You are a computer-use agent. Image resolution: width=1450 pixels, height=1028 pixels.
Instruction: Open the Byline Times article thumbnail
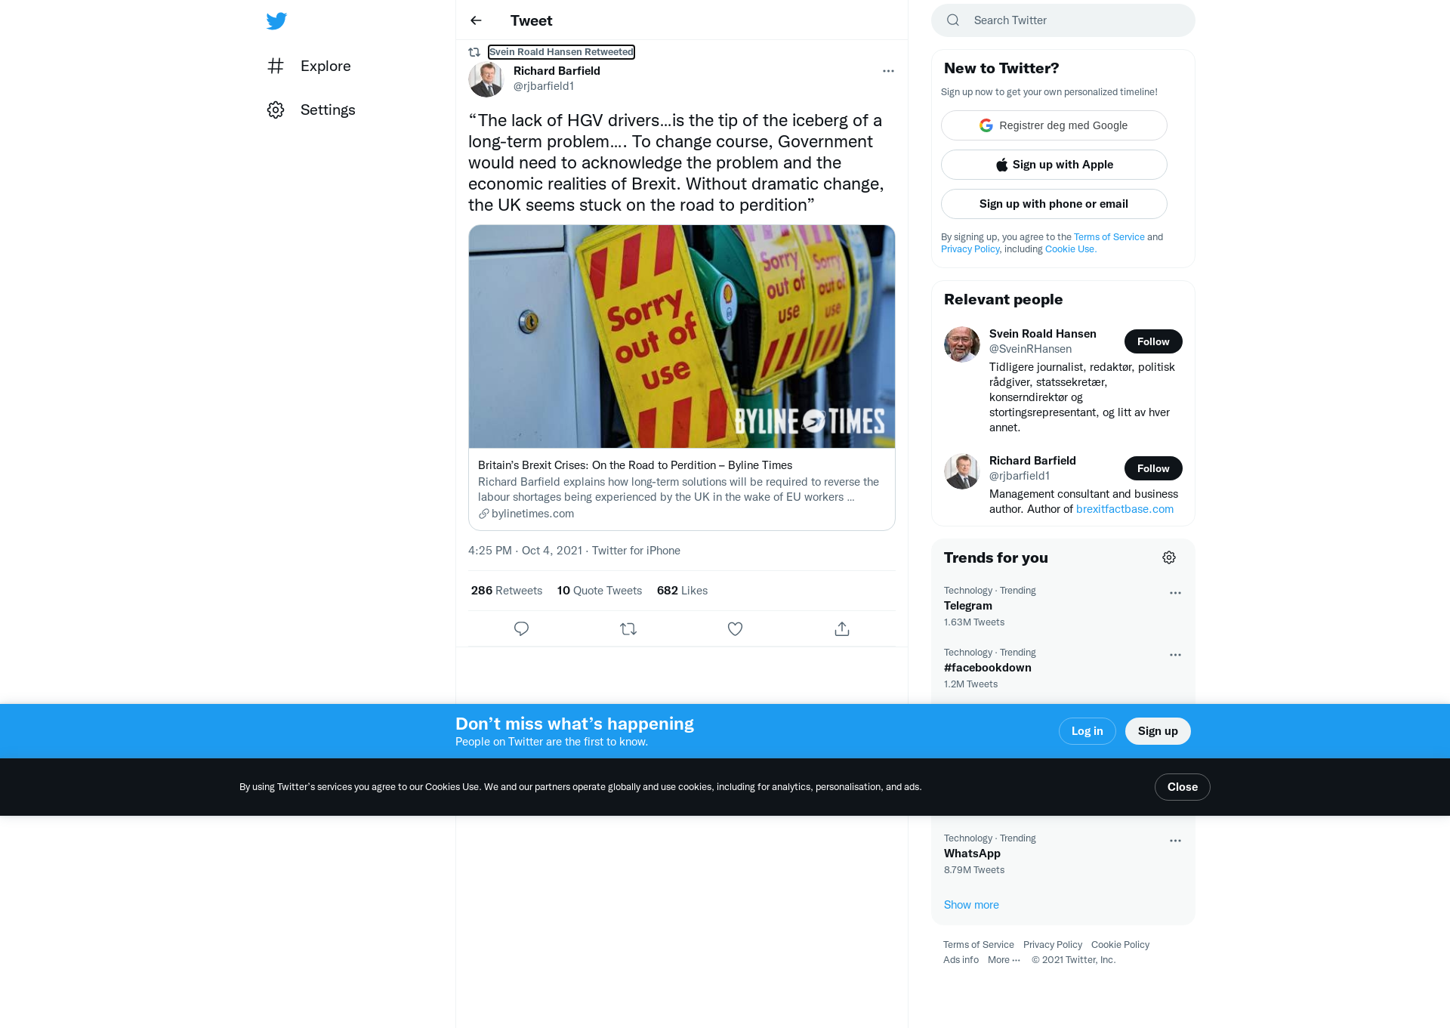pos(682,337)
